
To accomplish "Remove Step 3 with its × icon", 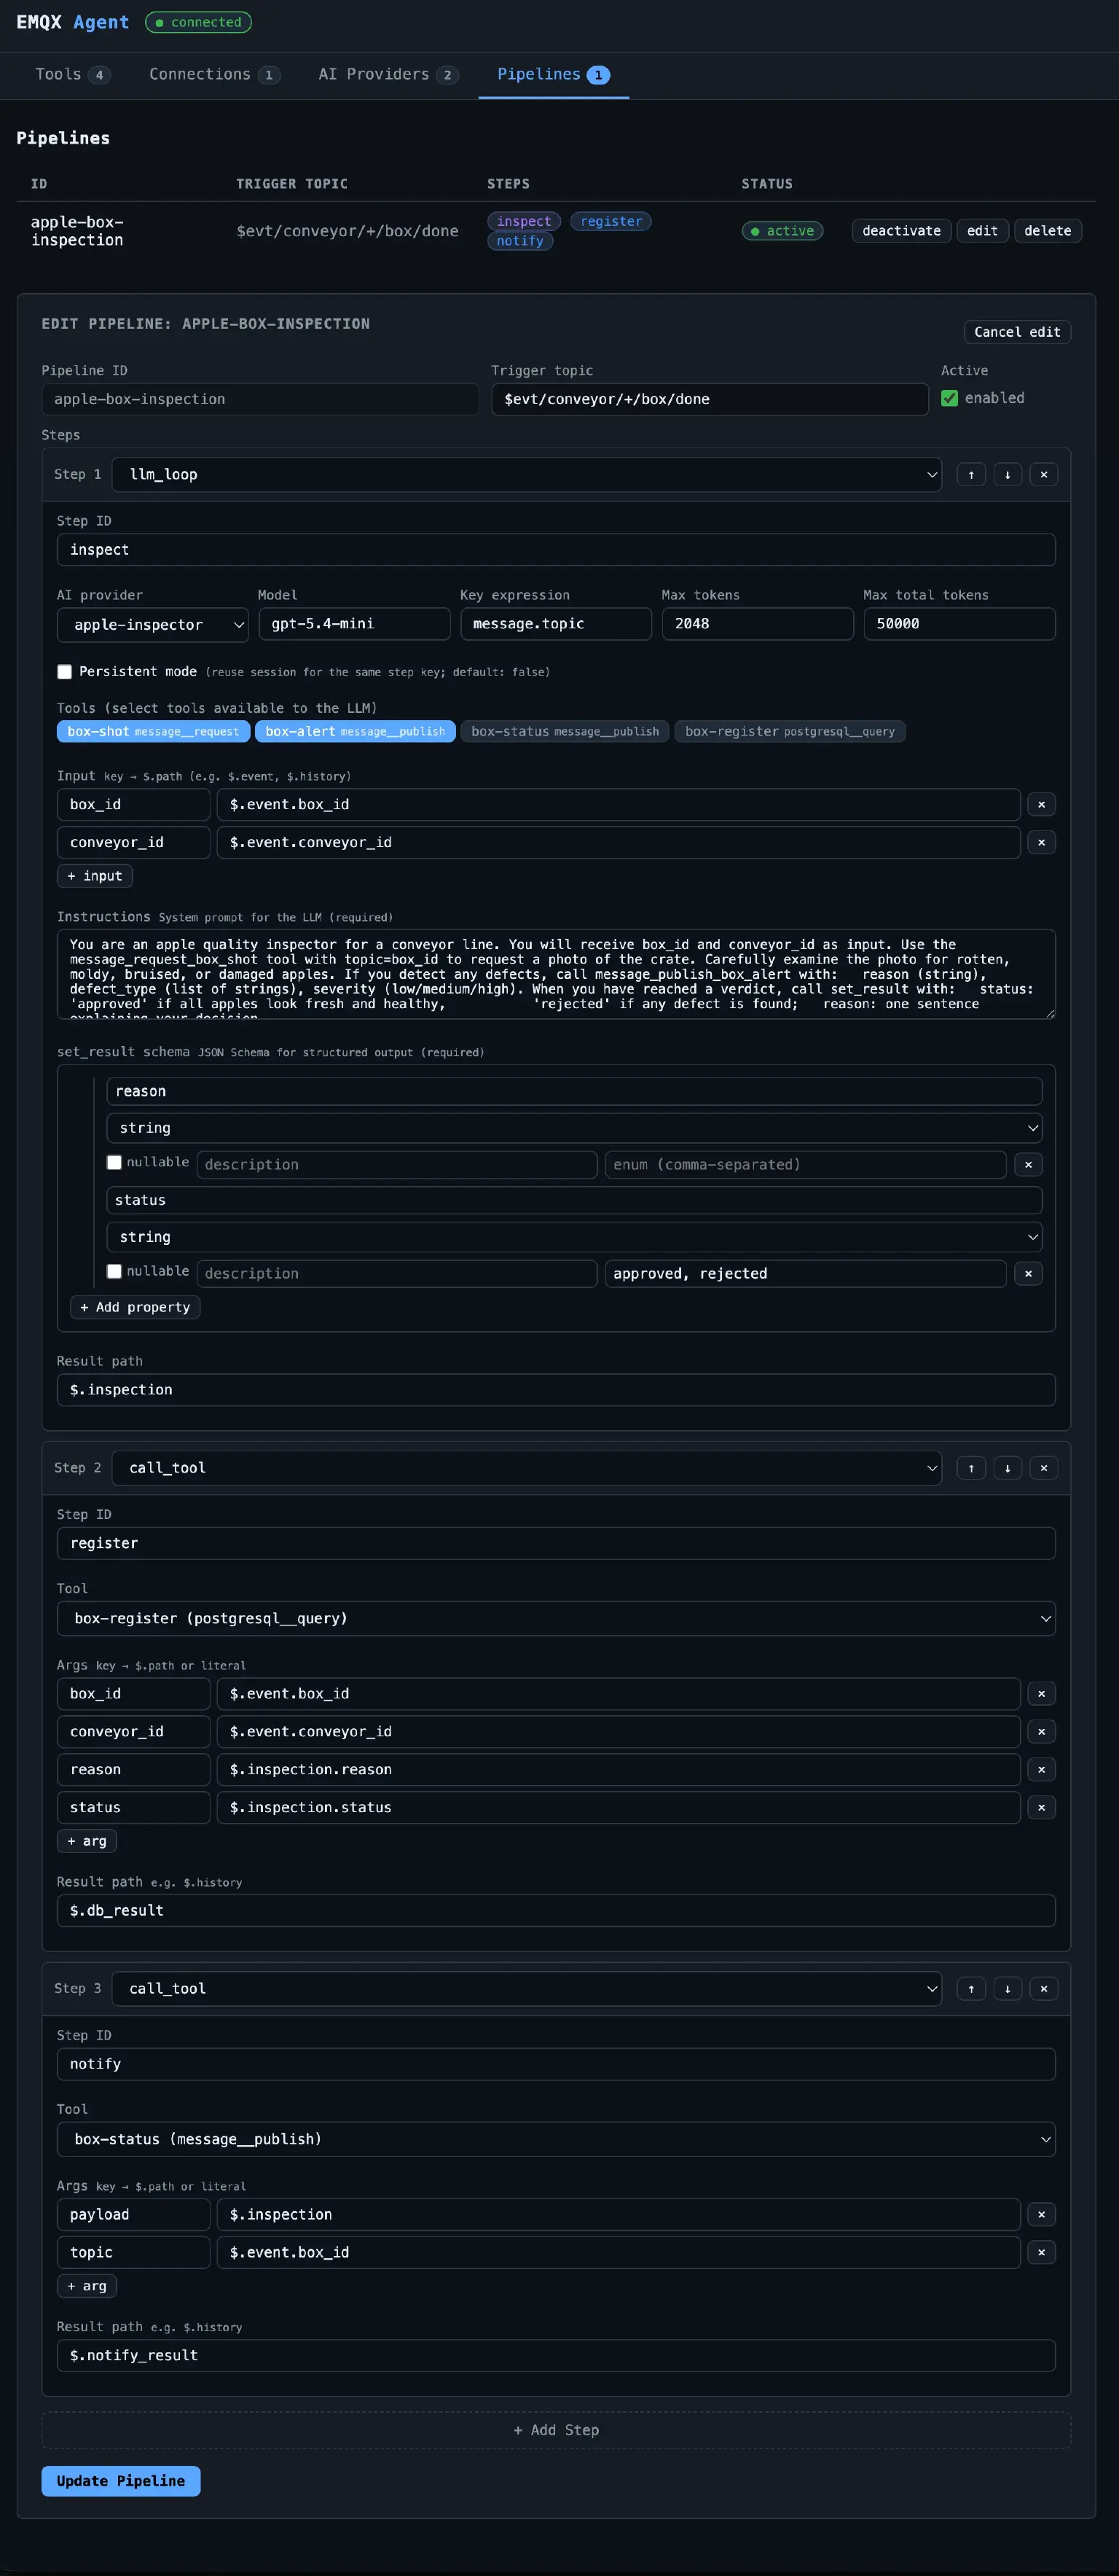I will click(1044, 1989).
